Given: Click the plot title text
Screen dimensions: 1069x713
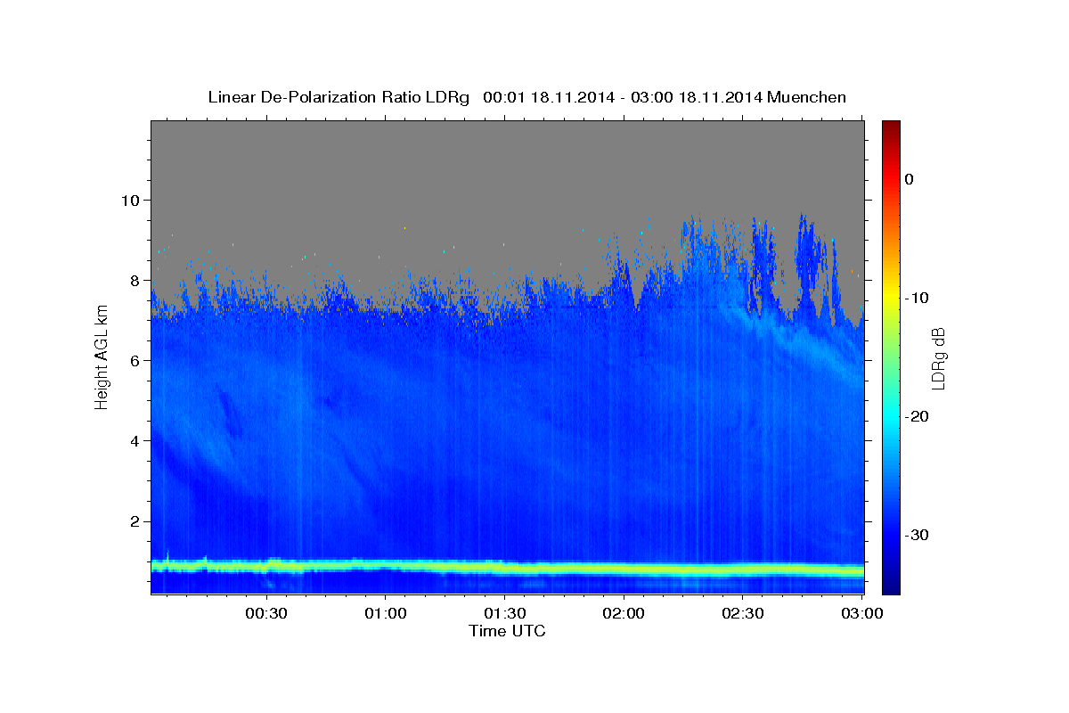Looking at the screenshot, I should pos(527,97).
